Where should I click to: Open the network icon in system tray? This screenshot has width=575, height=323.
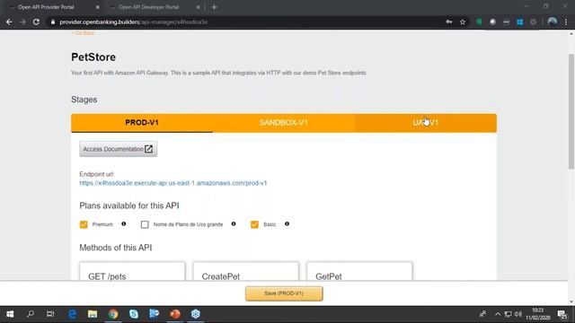(x=508, y=314)
